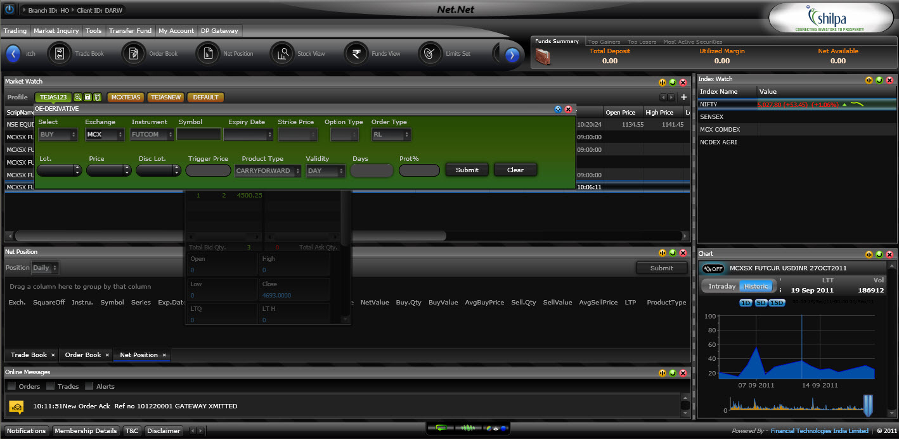Open the Trade Book icon in toolbar
The image size is (899, 440).
coord(60,54)
